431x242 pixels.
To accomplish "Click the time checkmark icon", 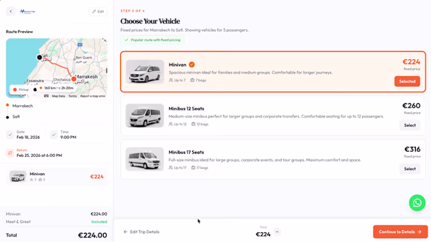I will coord(54,135).
